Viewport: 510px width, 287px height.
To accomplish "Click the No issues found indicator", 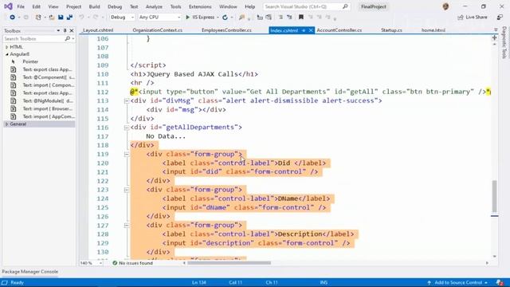I will point(132,263).
